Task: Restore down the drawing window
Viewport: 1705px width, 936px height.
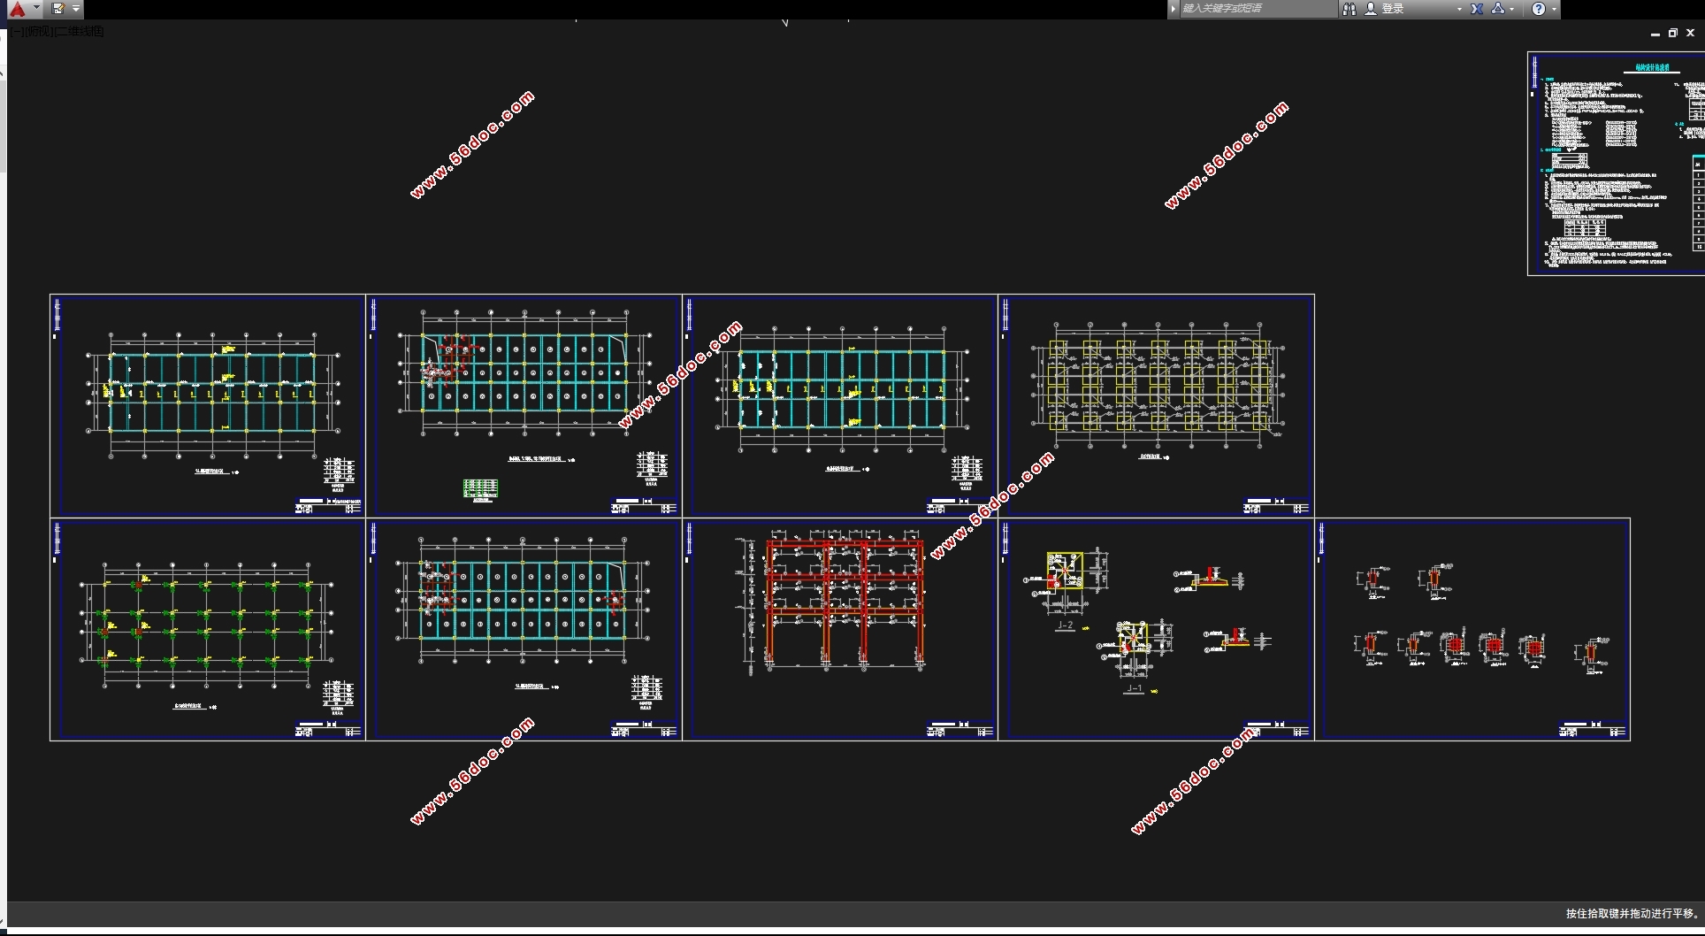Action: pyautogui.click(x=1672, y=33)
